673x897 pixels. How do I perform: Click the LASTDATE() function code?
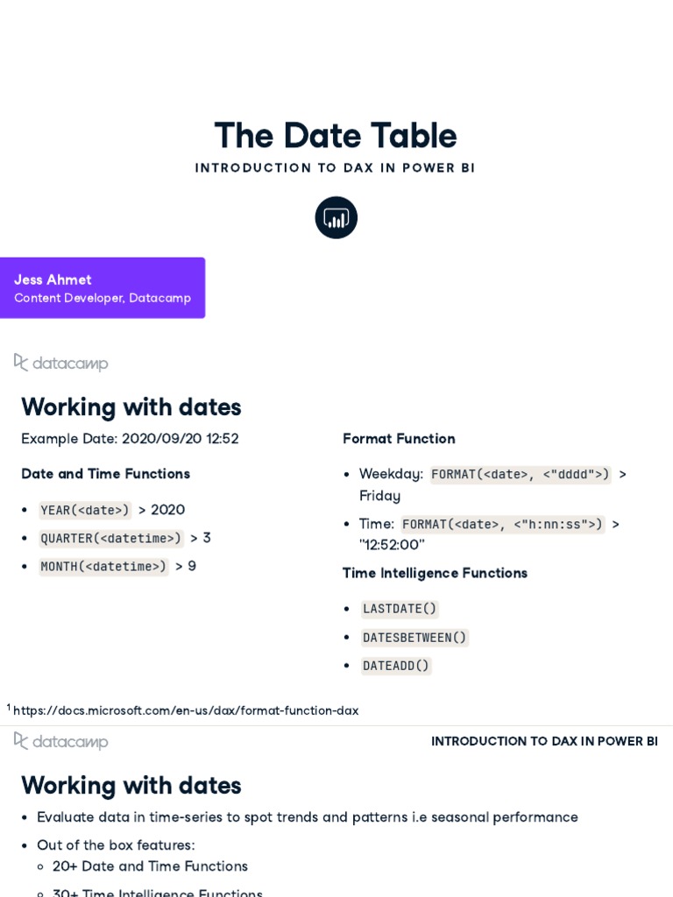point(400,609)
